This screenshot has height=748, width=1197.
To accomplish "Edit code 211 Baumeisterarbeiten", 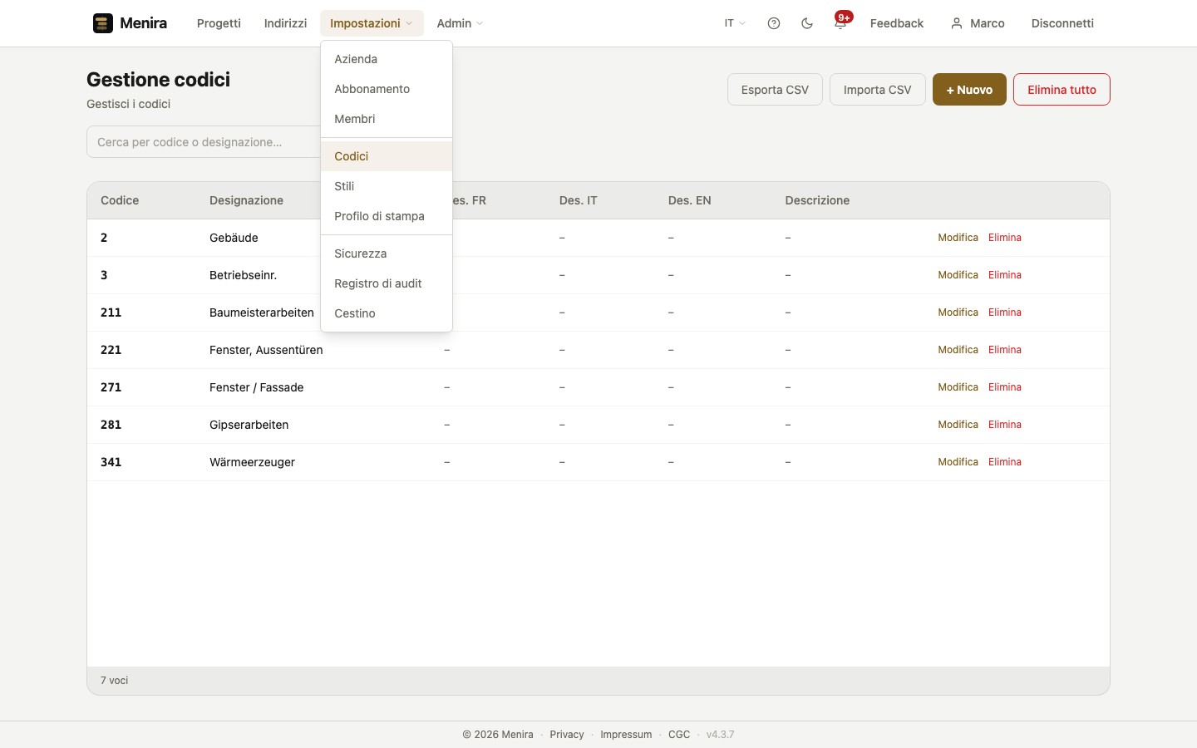I will [x=958, y=312].
